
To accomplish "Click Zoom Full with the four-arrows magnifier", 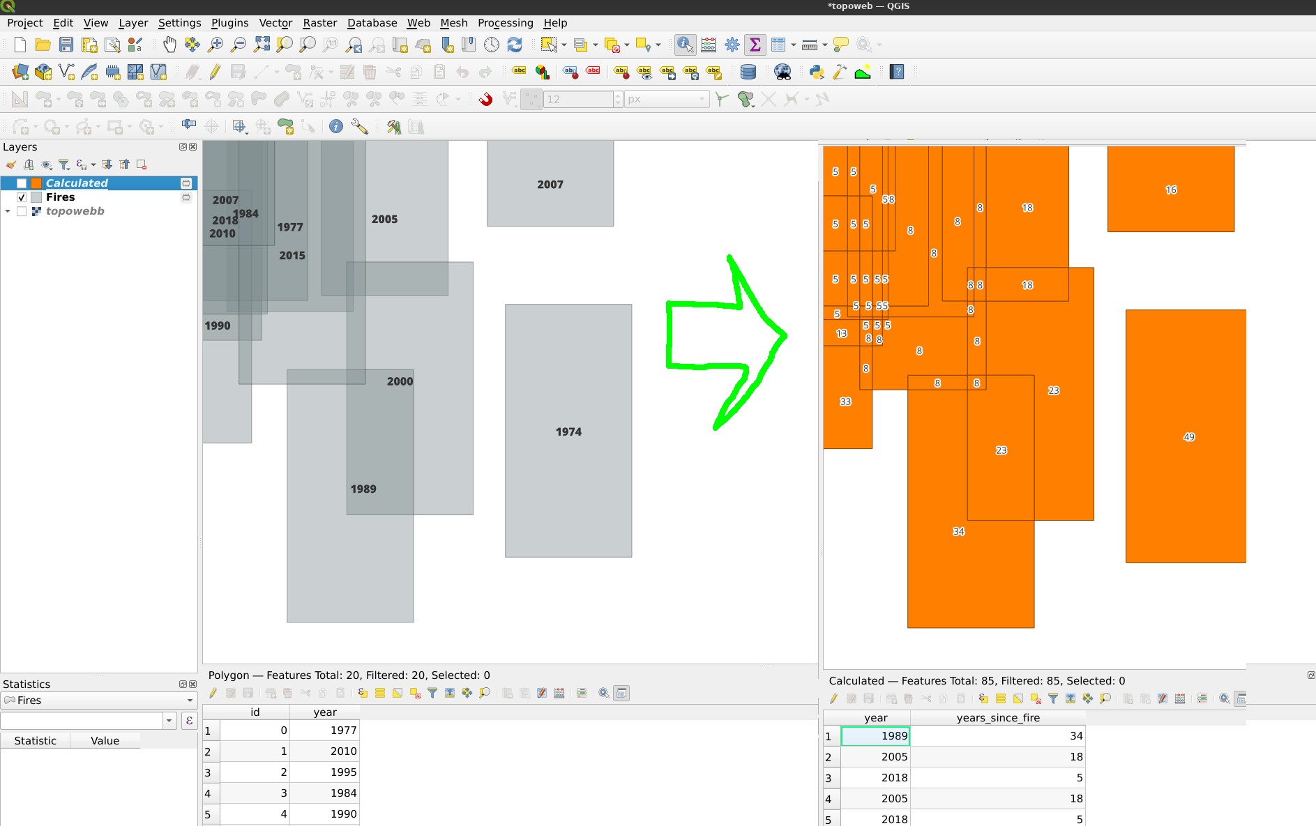I will point(262,45).
